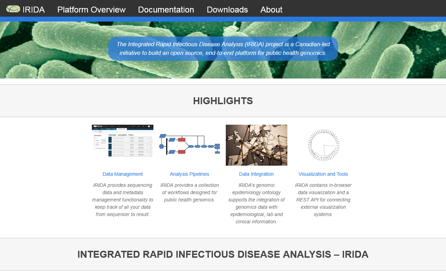
Task: Open the Data Integration link
Action: (x=256, y=174)
